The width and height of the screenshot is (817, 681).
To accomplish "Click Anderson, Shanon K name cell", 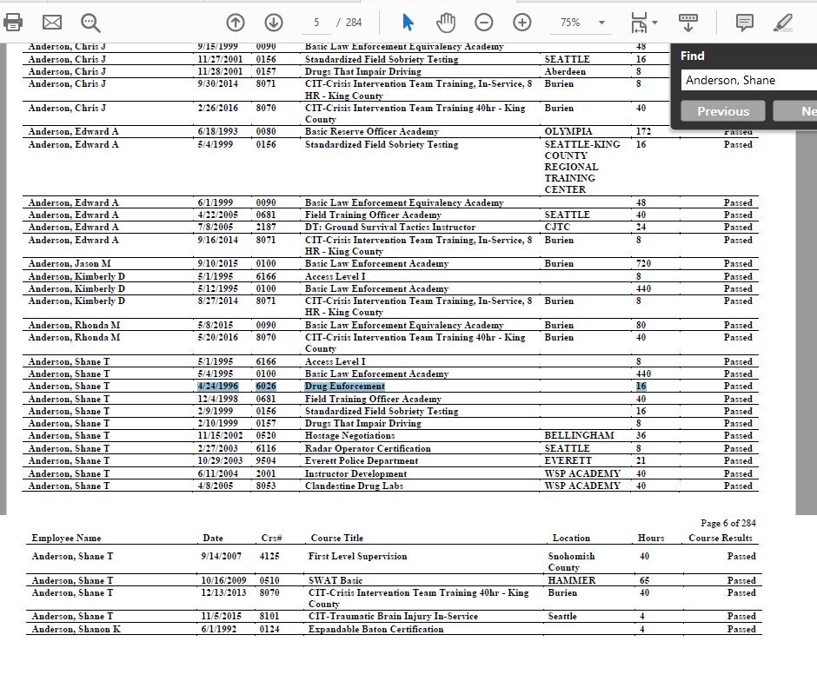I will click(x=76, y=629).
